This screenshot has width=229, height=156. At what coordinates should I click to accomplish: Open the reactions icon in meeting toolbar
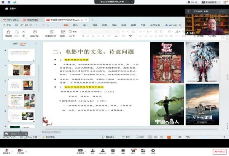[133, 151]
